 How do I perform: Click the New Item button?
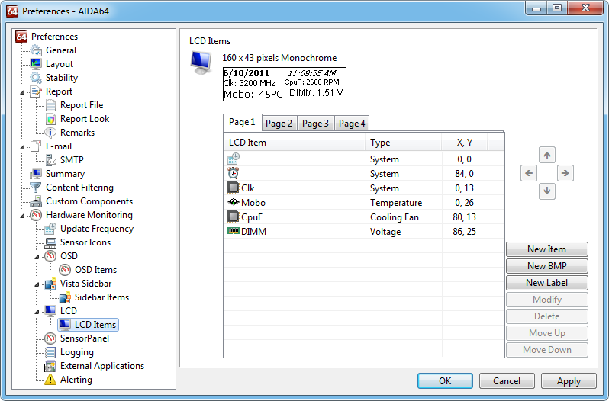547,249
